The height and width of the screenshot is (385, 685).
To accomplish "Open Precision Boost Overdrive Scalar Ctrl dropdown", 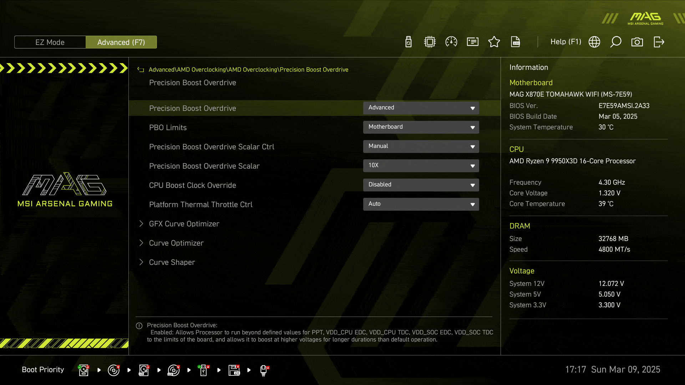I will point(421,147).
